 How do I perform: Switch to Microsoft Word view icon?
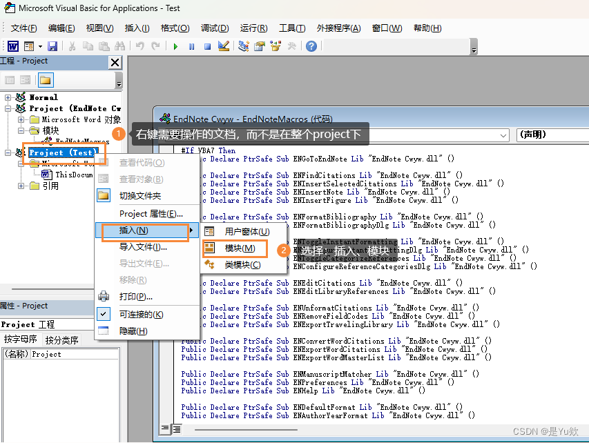click(x=13, y=46)
